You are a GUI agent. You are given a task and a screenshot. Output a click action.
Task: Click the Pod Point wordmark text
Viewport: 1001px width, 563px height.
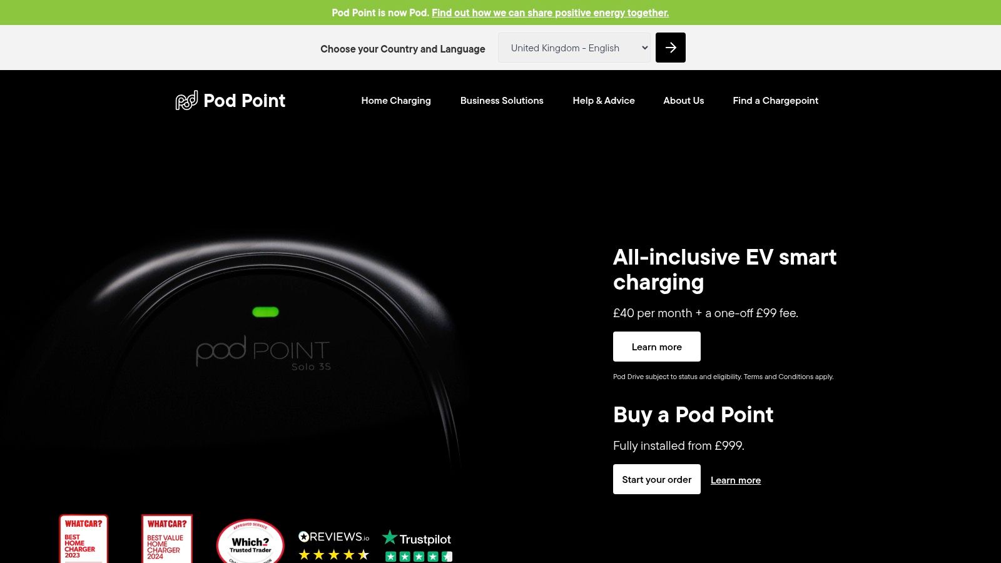pyautogui.click(x=245, y=101)
